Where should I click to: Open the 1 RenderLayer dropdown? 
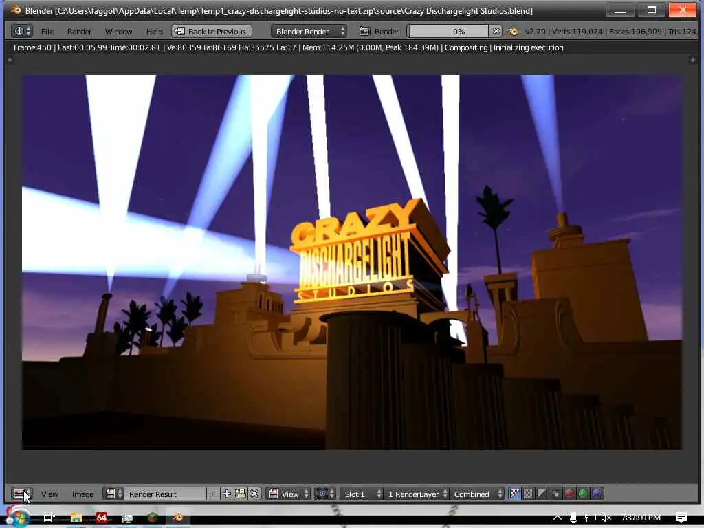416,494
